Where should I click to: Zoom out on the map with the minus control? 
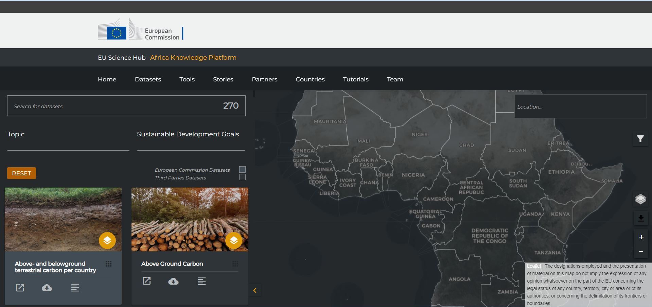641,251
